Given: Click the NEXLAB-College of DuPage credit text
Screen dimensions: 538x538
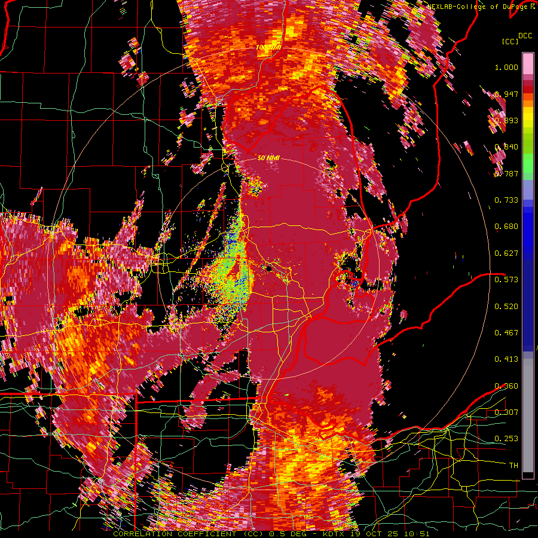Looking at the screenshot, I should click(477, 7).
